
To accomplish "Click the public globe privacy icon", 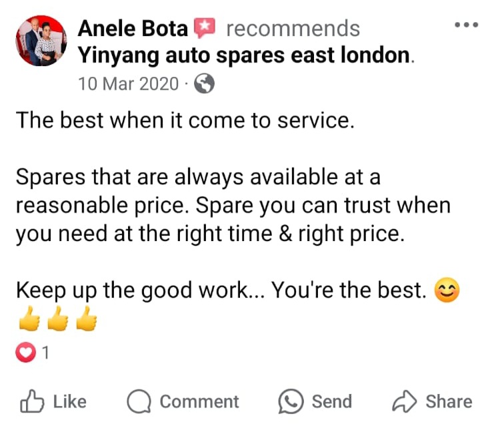I will pos(204,83).
